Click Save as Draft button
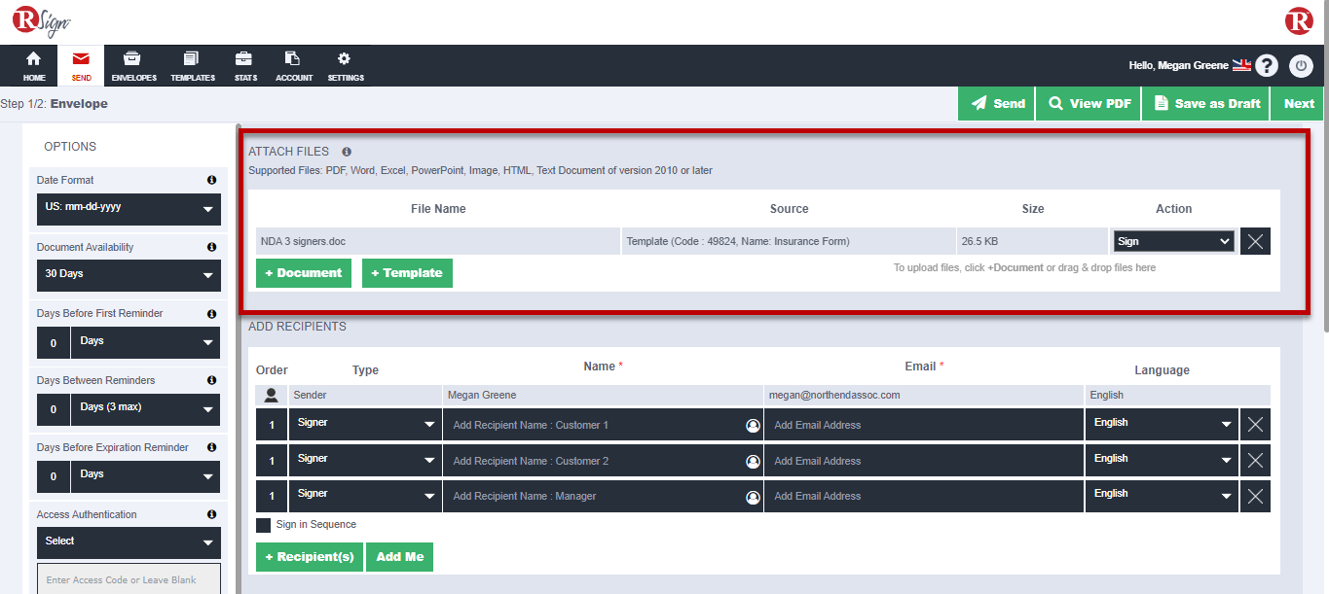 [1205, 103]
